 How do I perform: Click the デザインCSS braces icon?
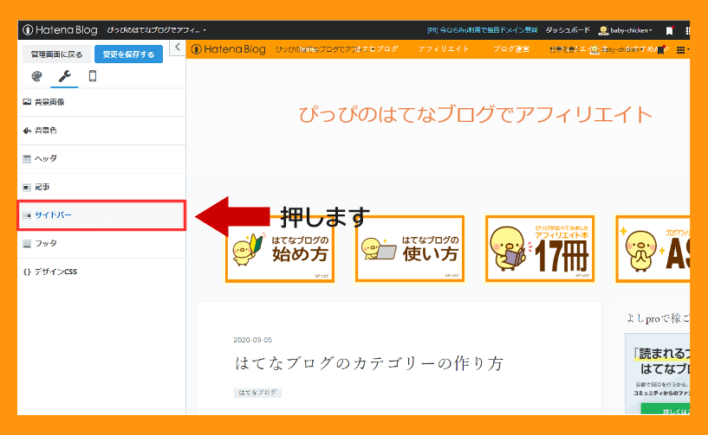(x=27, y=272)
